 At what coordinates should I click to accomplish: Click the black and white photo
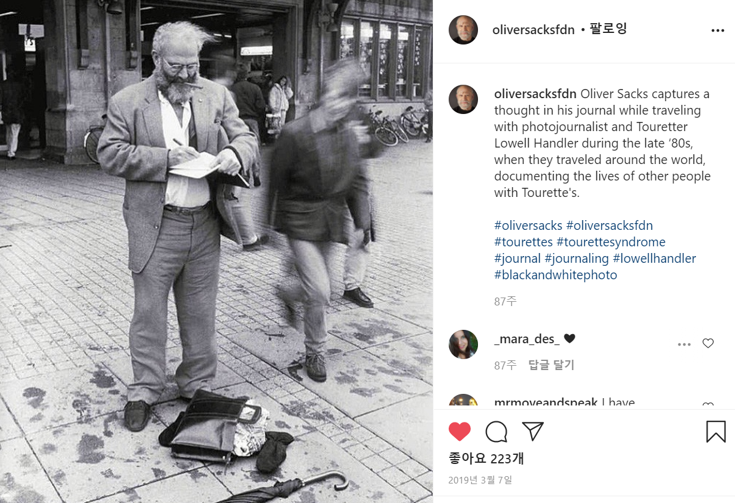point(216,251)
